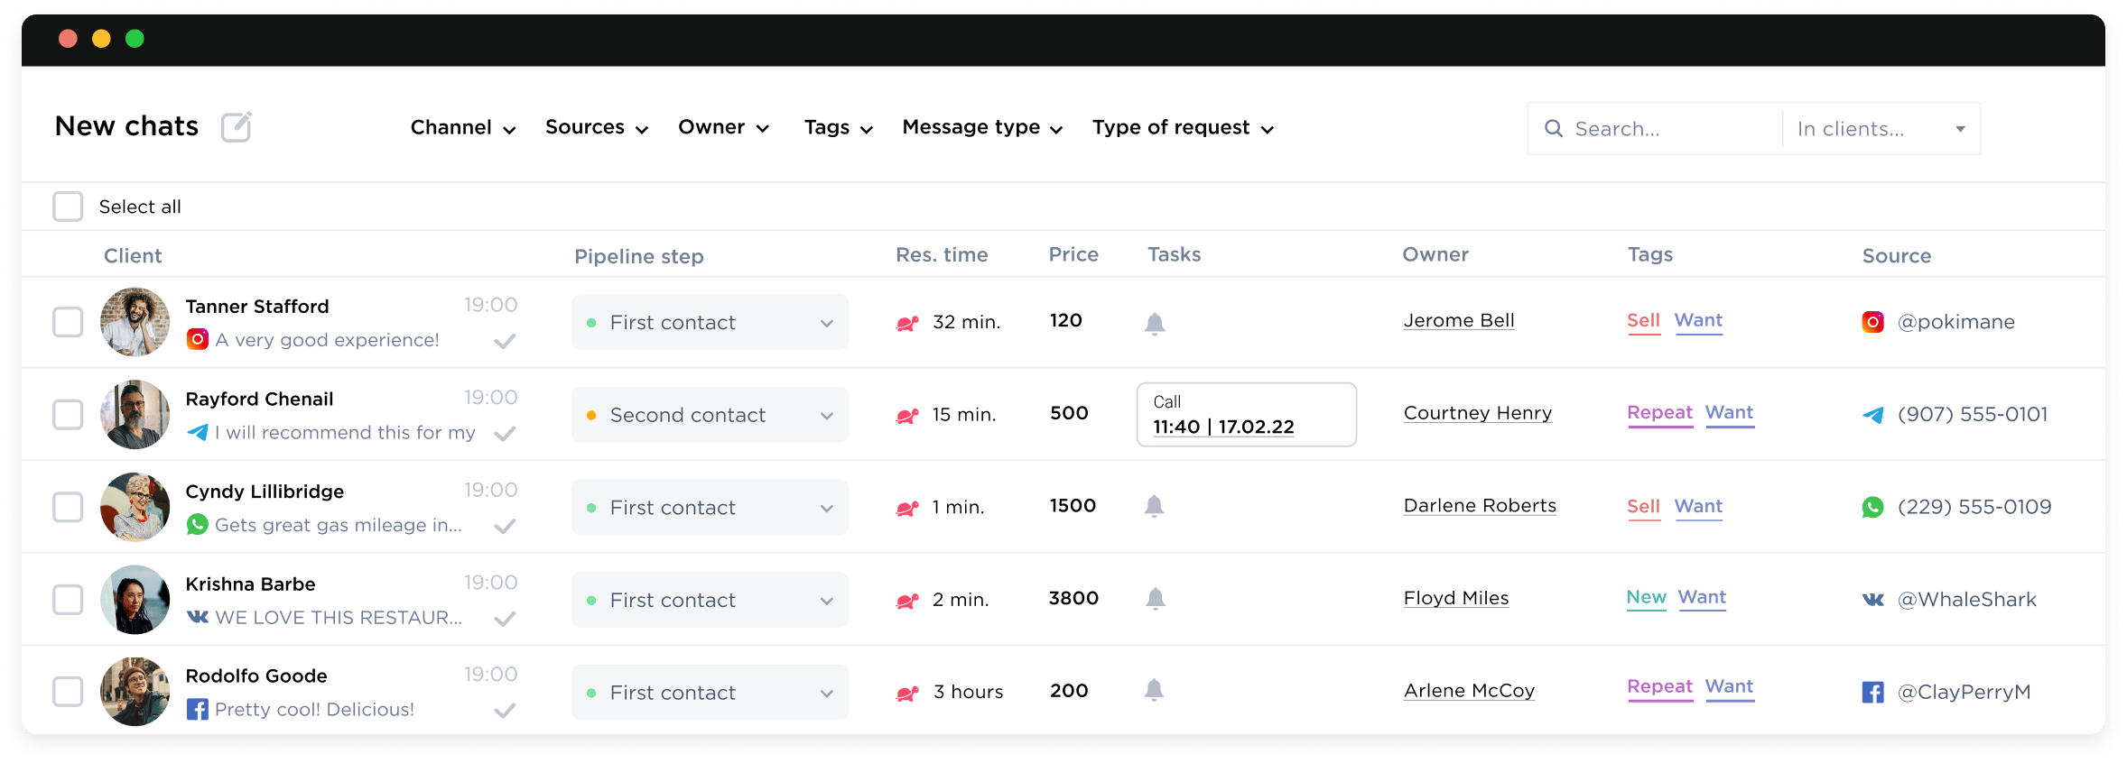Click Facebook icon in Rodolfo Goode's message
The width and height of the screenshot is (2127, 763).
[x=198, y=709]
